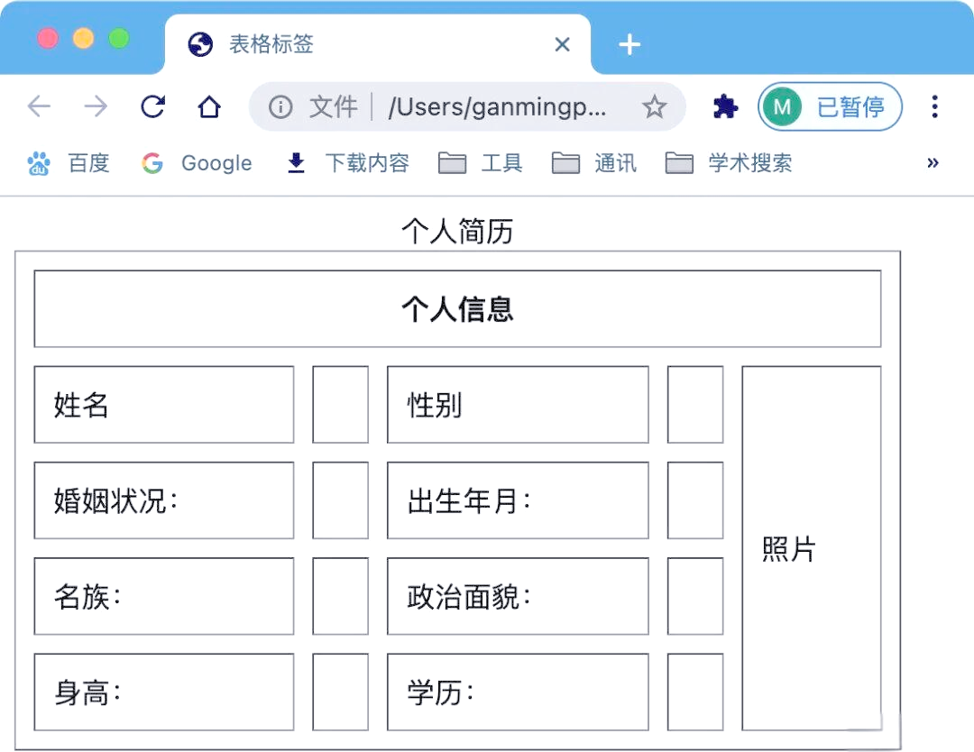Click the empty cell beside 性别

695,405
